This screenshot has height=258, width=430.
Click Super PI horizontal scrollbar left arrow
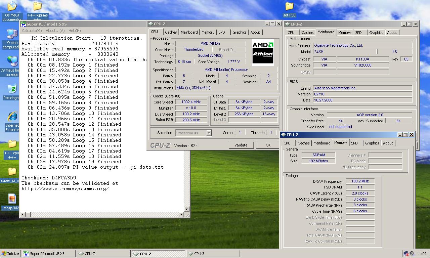[x=23, y=214]
